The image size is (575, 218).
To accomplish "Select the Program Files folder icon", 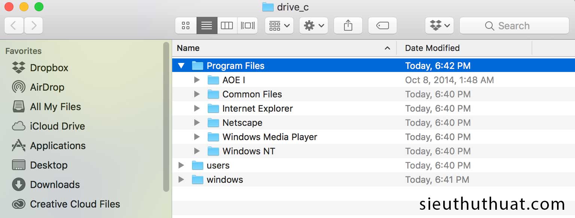I will [x=197, y=66].
